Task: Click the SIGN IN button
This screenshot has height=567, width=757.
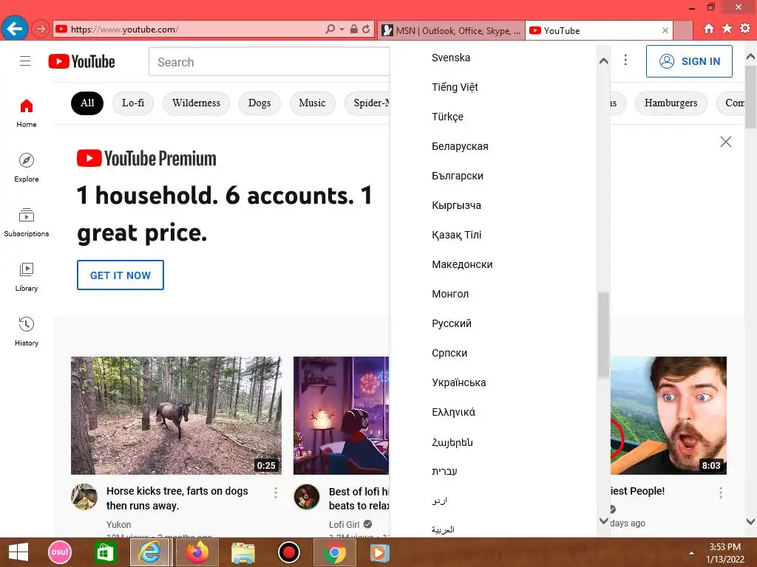Action: pos(689,61)
